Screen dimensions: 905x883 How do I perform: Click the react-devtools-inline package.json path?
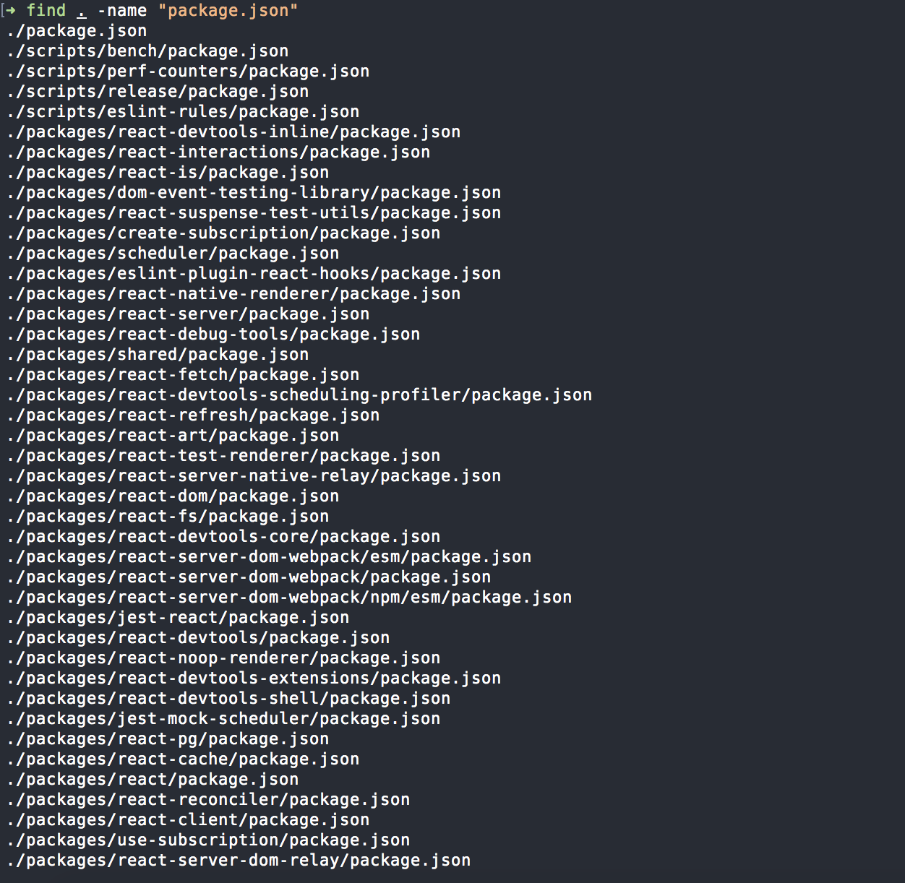[233, 132]
